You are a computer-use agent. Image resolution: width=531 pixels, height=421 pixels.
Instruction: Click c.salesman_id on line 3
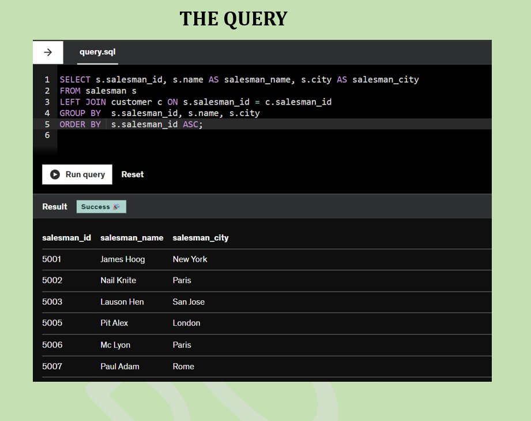pos(298,102)
